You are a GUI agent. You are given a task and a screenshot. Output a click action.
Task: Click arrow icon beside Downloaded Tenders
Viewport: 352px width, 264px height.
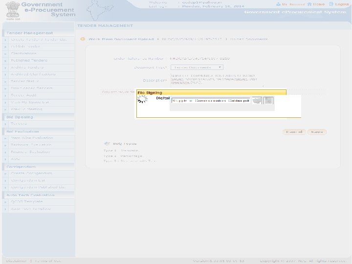point(5,88)
